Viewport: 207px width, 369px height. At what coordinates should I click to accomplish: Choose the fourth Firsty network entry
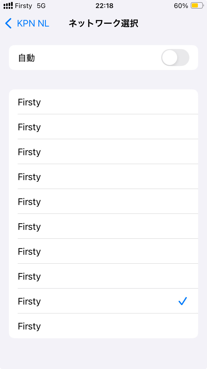104,177
